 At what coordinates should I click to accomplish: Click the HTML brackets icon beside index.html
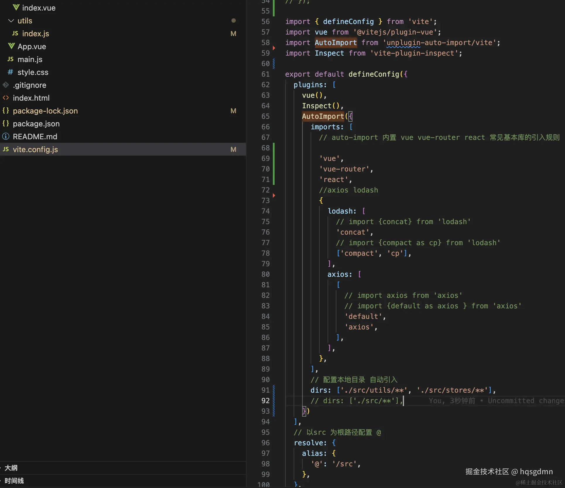(x=6, y=98)
